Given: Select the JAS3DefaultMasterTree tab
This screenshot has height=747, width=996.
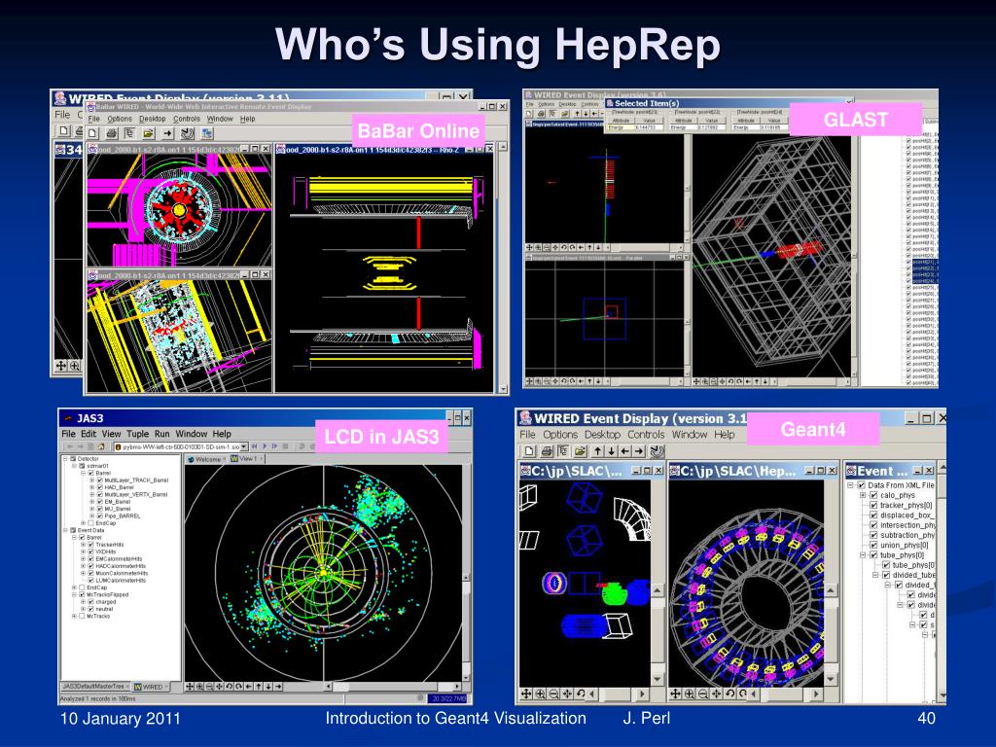Looking at the screenshot, I should point(95,687).
